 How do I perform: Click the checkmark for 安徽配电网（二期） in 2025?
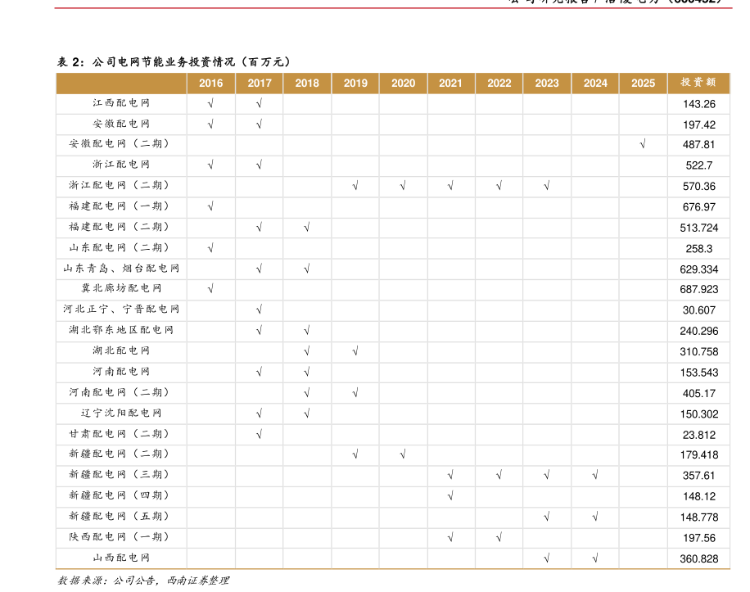[x=643, y=144]
